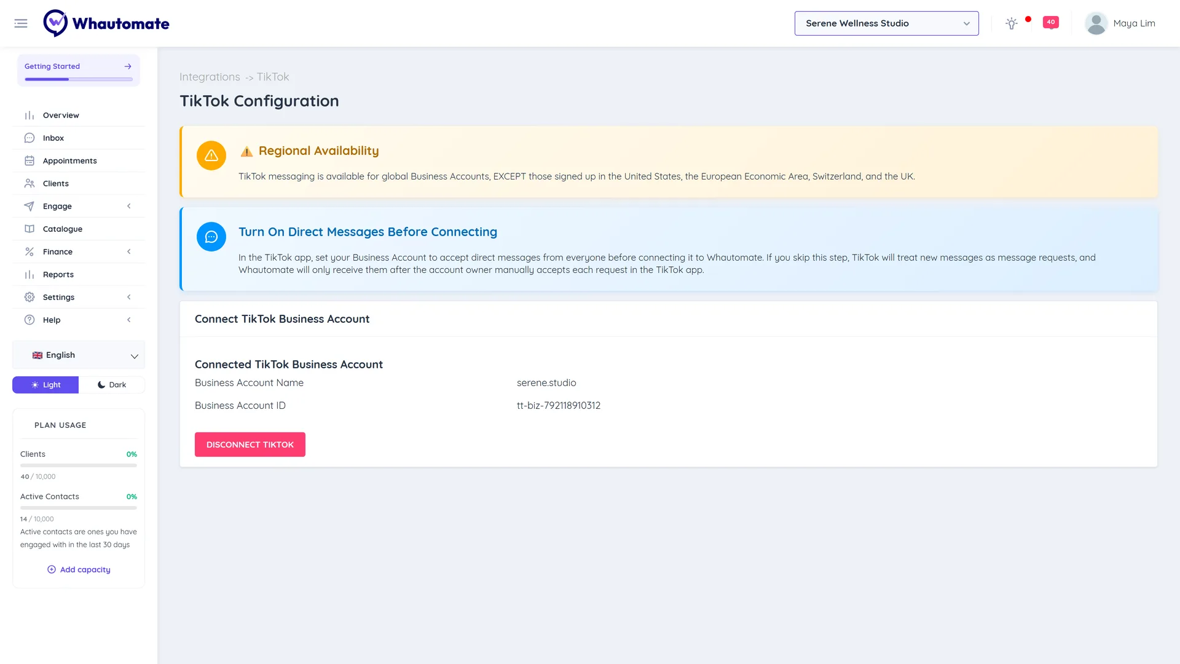The image size is (1180, 664).
Task: Expand the Help submenu chevron
Action: pyautogui.click(x=129, y=320)
